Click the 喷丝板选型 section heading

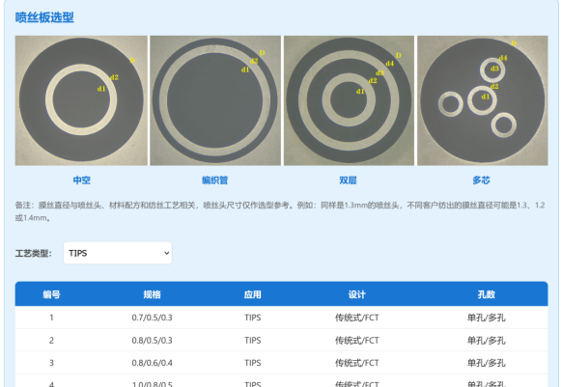pyautogui.click(x=44, y=17)
